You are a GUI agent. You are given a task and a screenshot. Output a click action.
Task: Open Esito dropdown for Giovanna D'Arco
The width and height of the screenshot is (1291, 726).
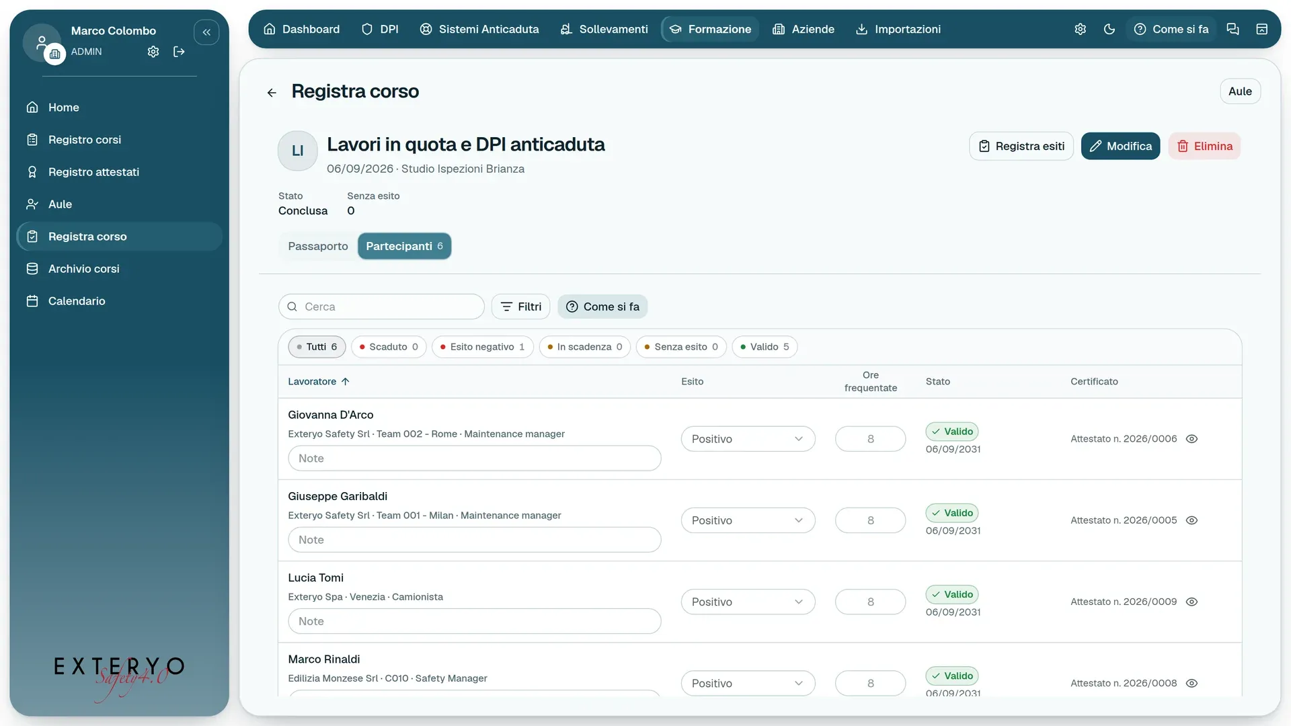pyautogui.click(x=748, y=439)
